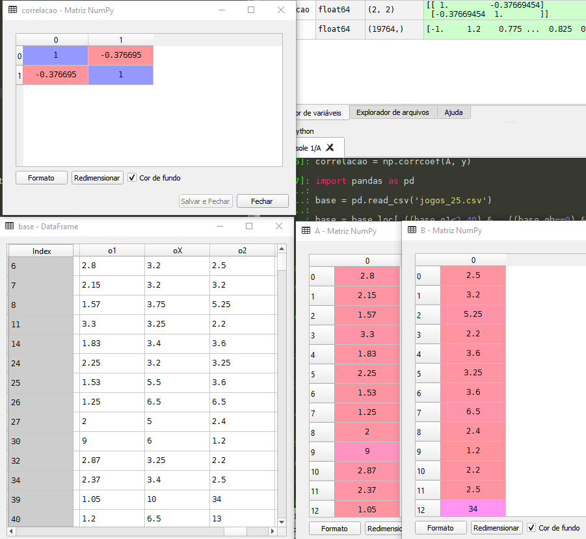Toggle Cor de fundo checkbox in B matrix window
The image size is (586, 539).
click(x=531, y=527)
